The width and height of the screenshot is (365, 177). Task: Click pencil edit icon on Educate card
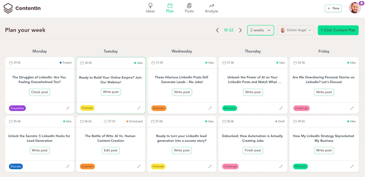tap(68, 166)
